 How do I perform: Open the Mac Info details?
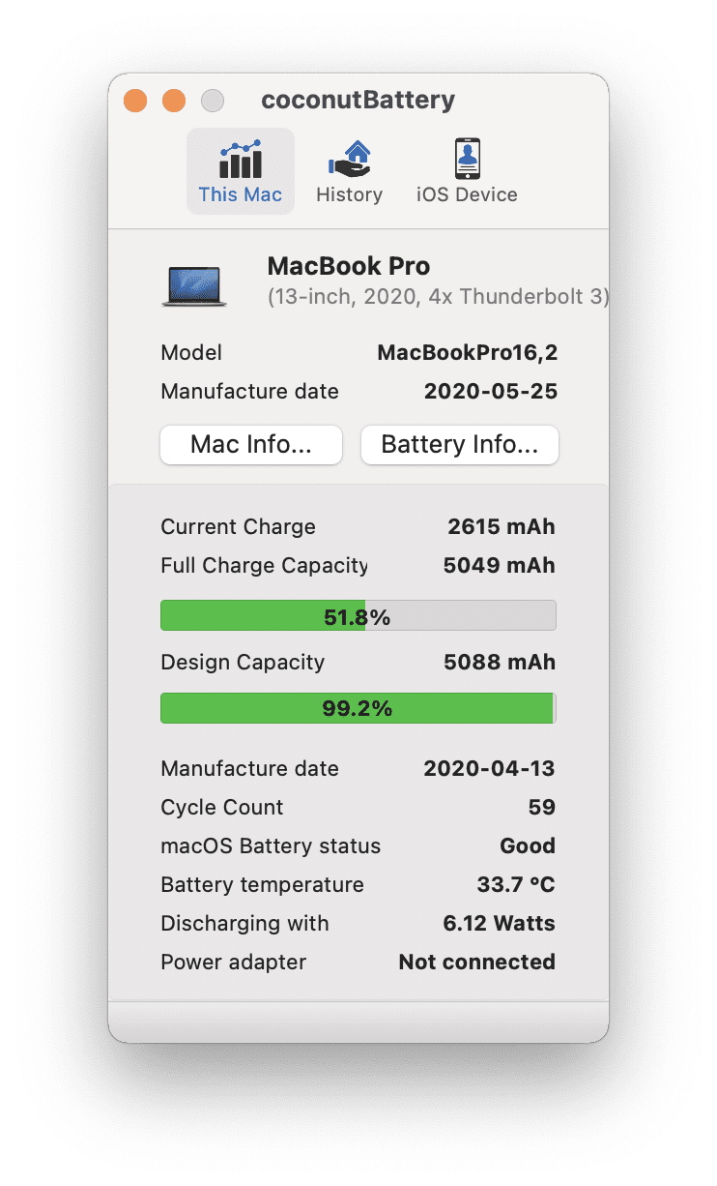251,445
